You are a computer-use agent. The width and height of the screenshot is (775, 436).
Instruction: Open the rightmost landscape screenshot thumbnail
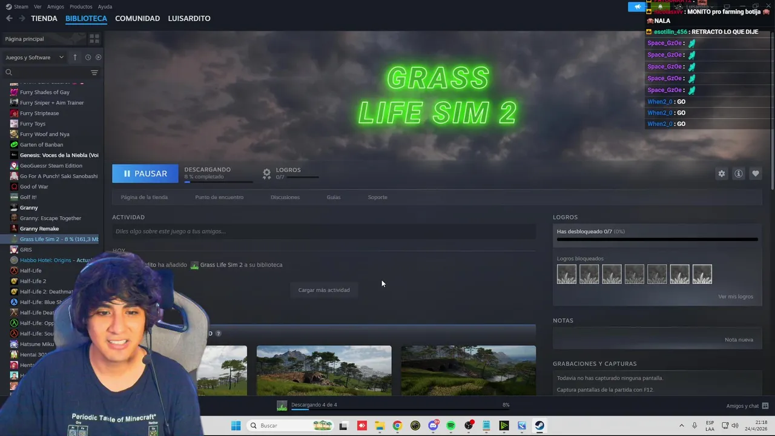(x=468, y=371)
